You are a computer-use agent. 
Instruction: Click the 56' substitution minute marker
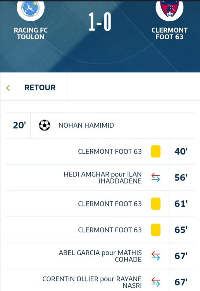[181, 178]
